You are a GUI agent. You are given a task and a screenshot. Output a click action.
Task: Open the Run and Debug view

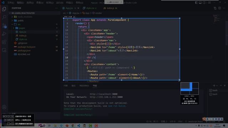[x=4, y=34]
